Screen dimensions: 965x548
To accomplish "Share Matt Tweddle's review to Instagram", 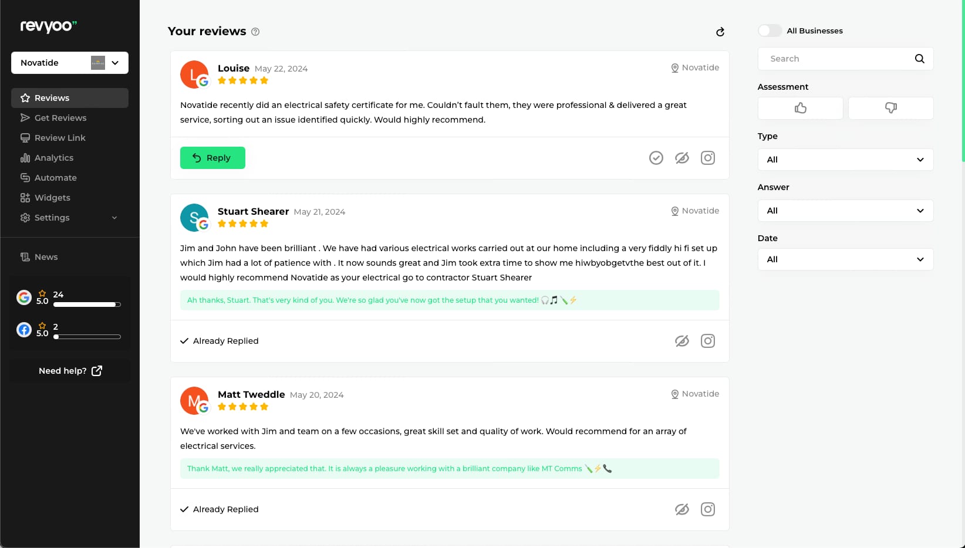I will (x=708, y=509).
